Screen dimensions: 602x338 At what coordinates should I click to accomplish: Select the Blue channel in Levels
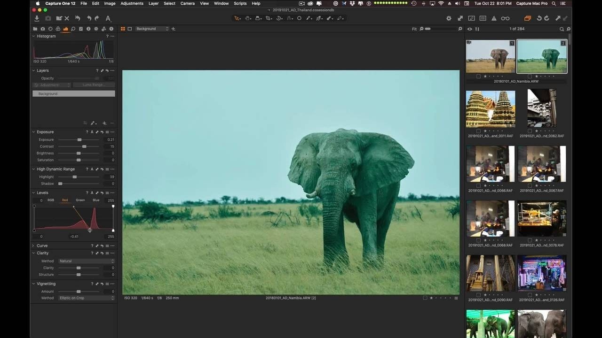tap(96, 200)
